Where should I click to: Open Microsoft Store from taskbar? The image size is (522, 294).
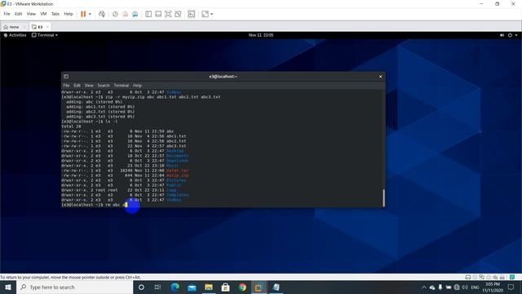[225, 287]
